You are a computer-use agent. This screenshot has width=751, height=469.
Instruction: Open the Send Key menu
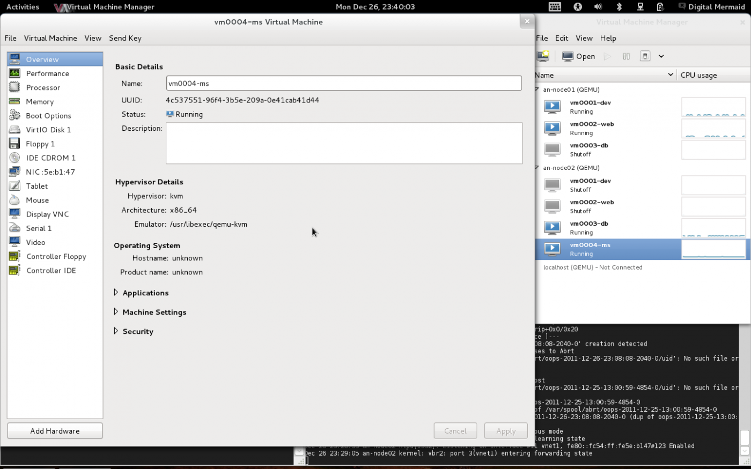tap(125, 38)
